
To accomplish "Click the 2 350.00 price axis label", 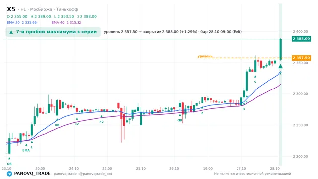I will point(300,63).
